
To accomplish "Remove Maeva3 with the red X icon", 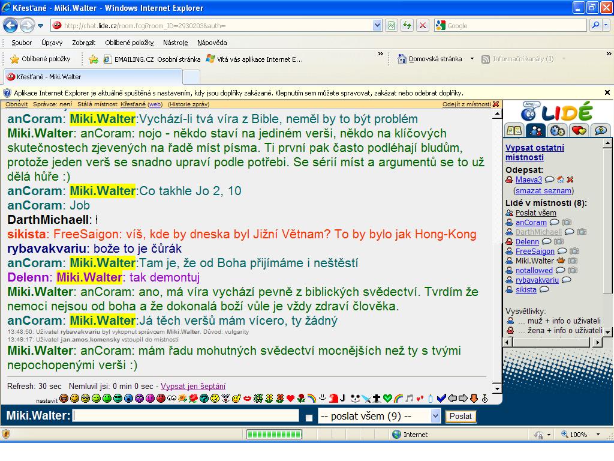I will coord(570,179).
